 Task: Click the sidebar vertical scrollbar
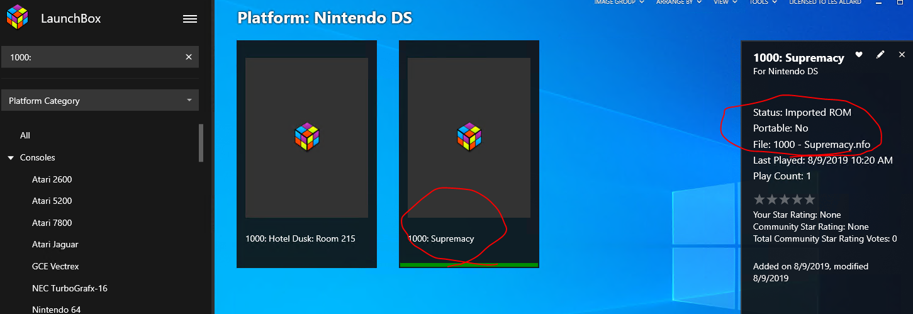(201, 143)
